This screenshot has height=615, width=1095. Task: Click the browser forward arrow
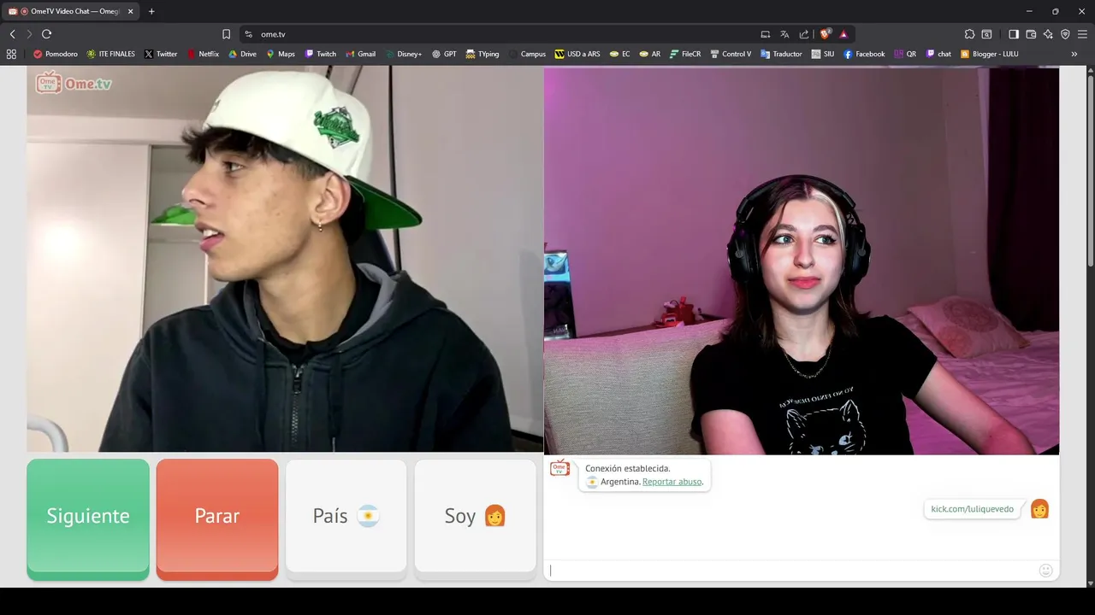click(29, 34)
